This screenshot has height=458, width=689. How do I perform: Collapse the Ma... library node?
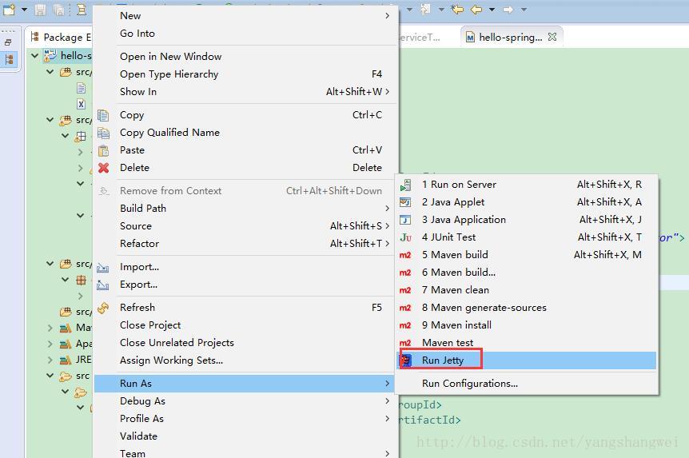click(50, 328)
